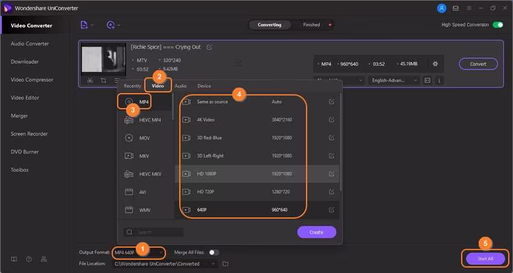Select MOV format in list
Screen dimensions: 513x273
pos(145,138)
